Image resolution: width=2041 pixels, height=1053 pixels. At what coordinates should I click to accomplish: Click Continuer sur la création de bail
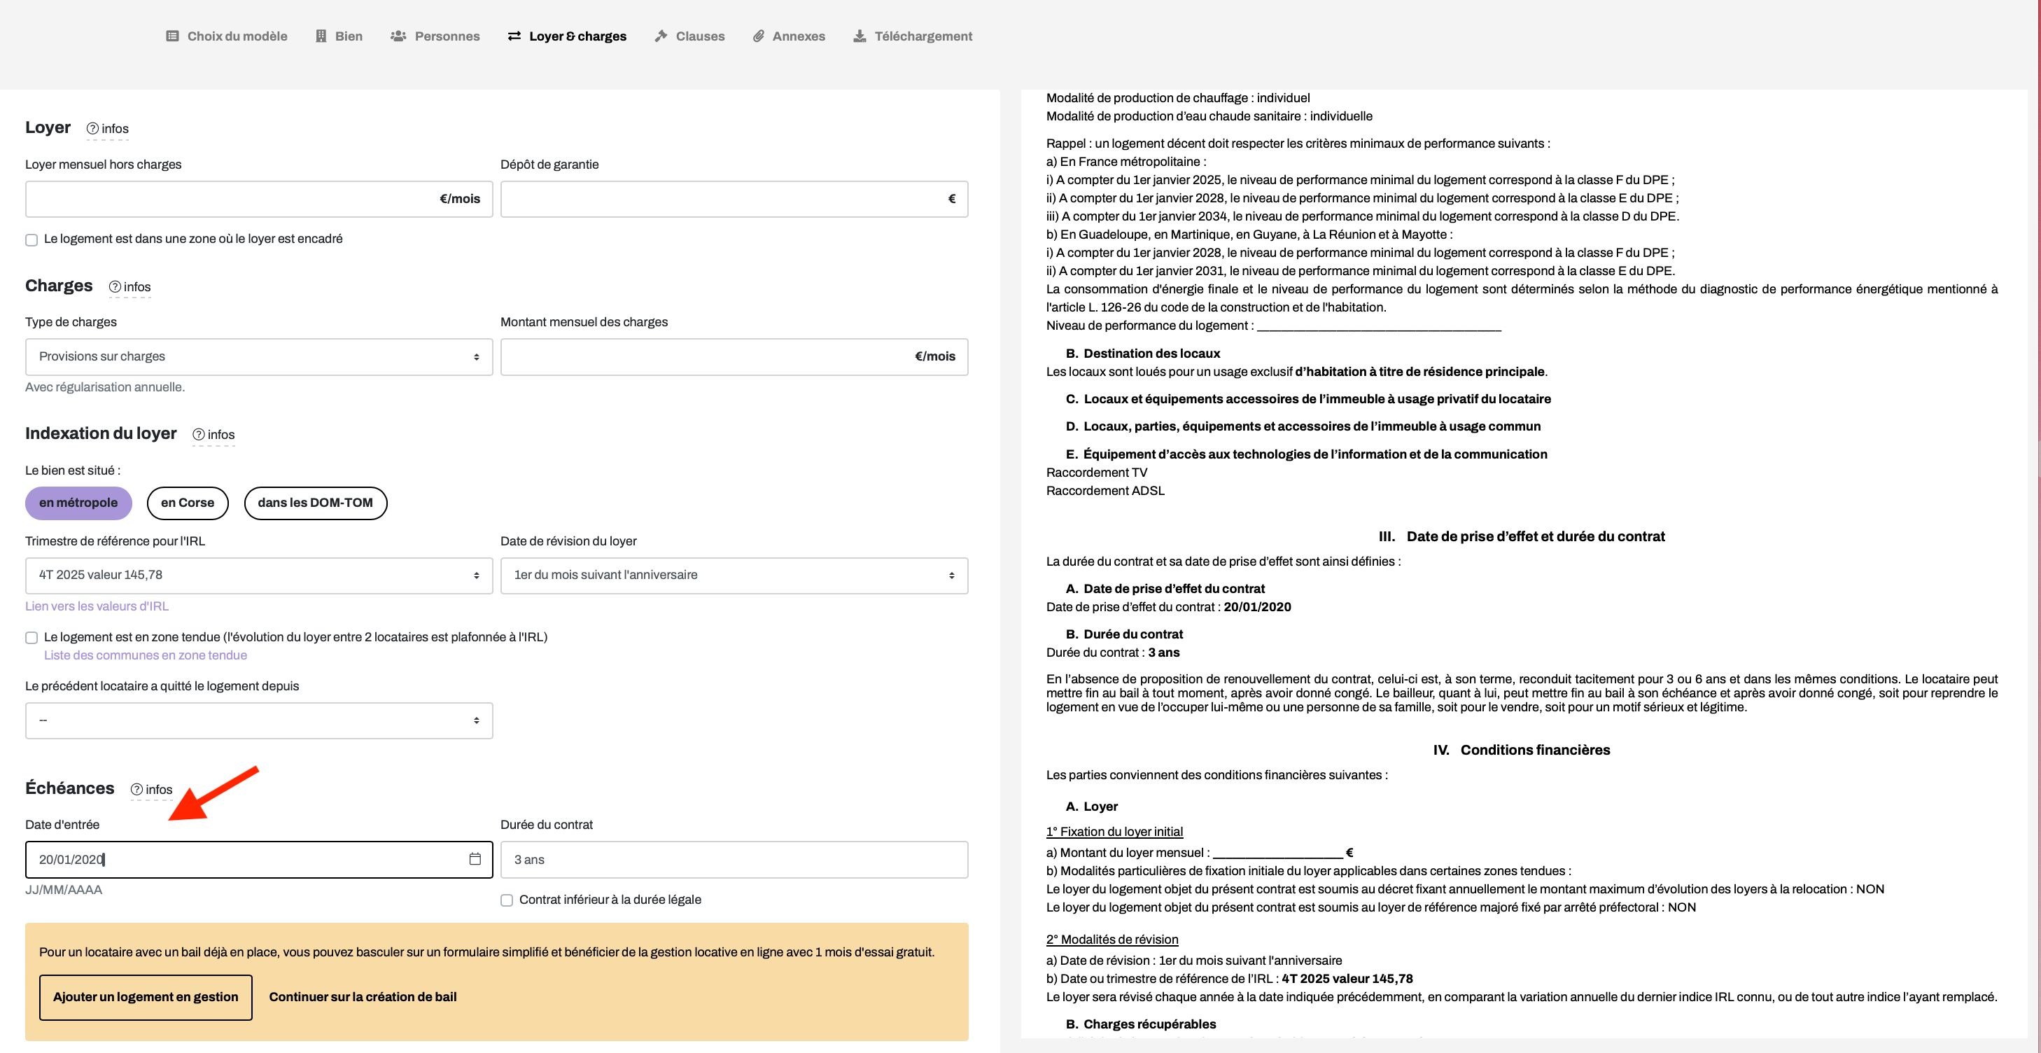coord(363,997)
